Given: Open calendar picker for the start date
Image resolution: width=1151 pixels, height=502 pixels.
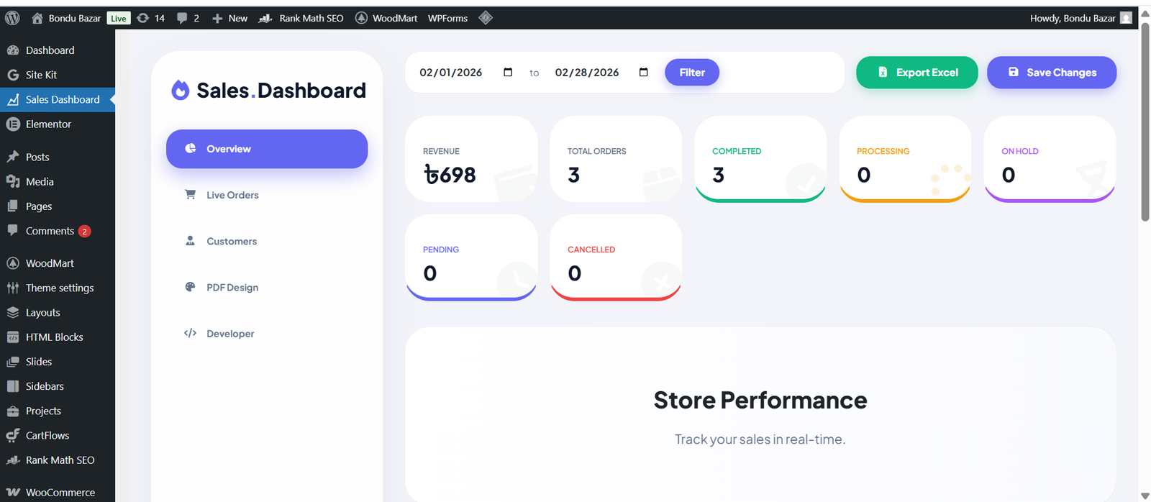Looking at the screenshot, I should point(508,73).
